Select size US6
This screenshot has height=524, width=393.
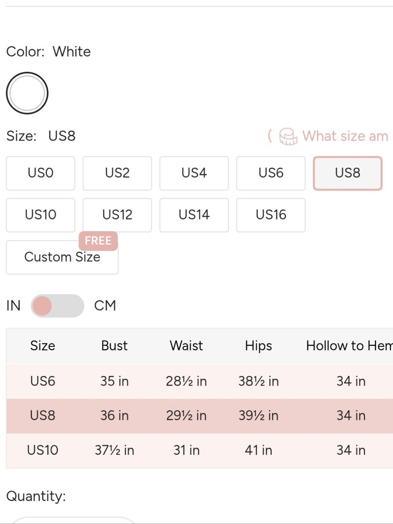click(x=271, y=173)
